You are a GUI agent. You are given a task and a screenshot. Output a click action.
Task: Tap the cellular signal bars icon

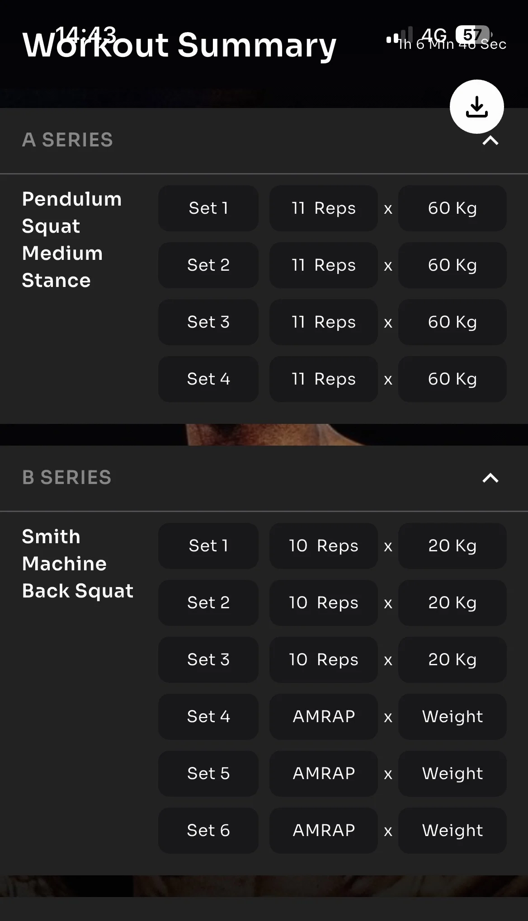[400, 35]
